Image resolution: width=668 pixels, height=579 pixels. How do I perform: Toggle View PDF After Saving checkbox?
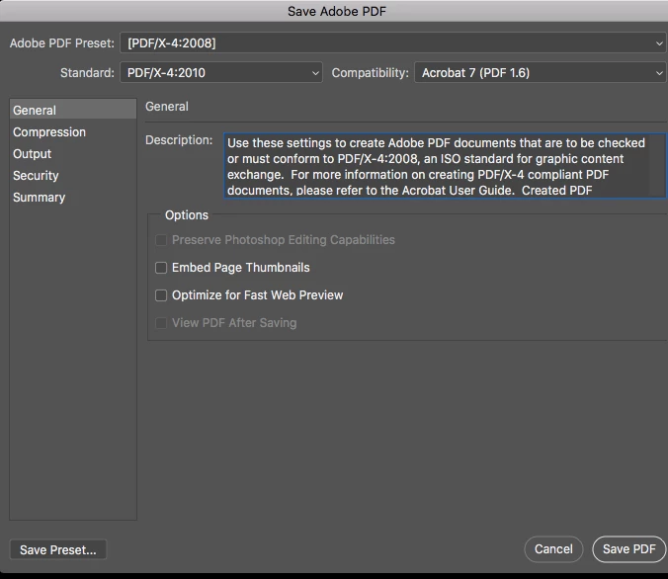161,323
